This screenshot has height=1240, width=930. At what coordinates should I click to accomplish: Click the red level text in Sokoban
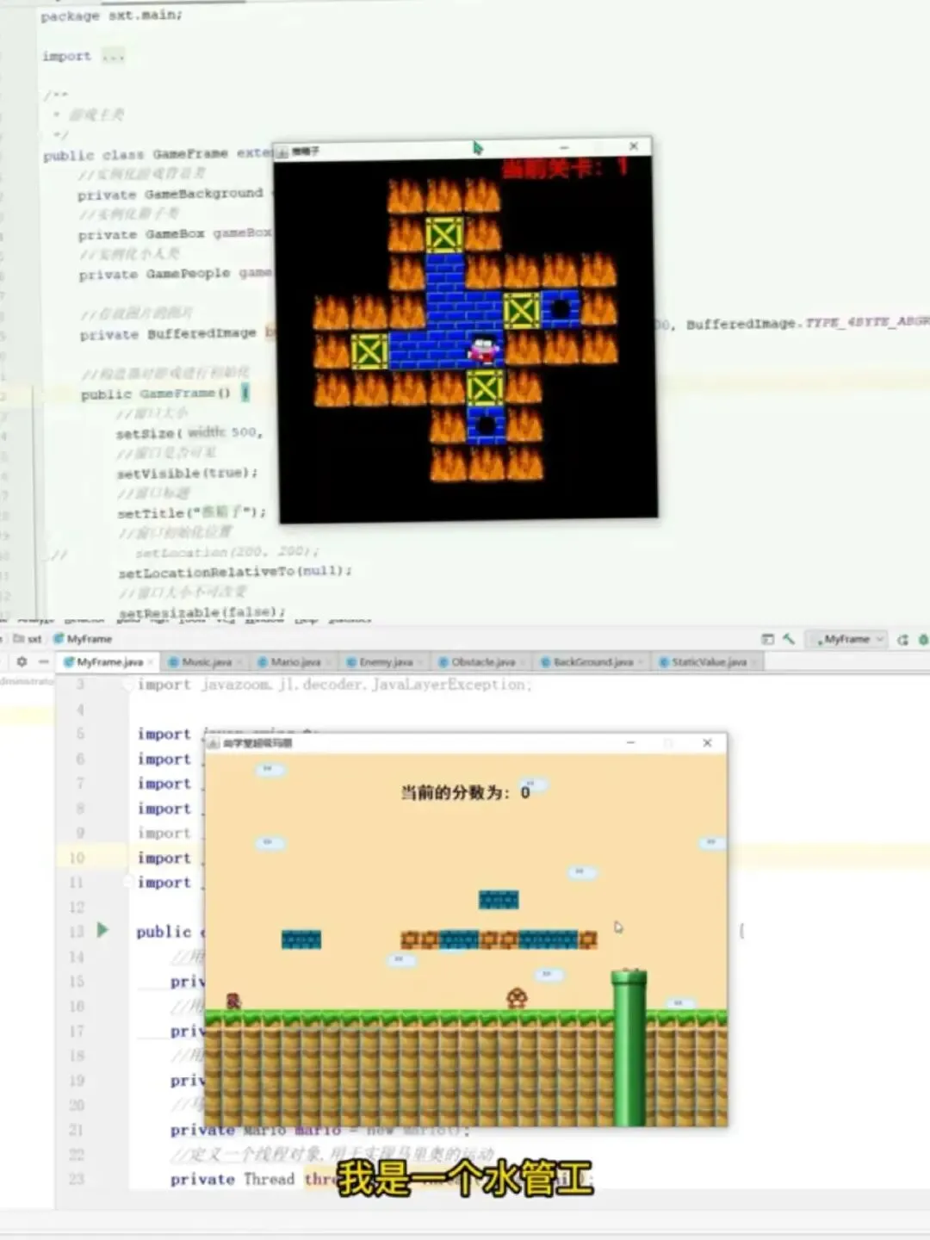pyautogui.click(x=565, y=168)
